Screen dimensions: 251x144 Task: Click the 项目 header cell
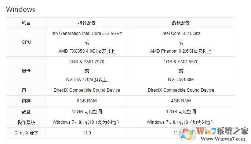click(26, 23)
